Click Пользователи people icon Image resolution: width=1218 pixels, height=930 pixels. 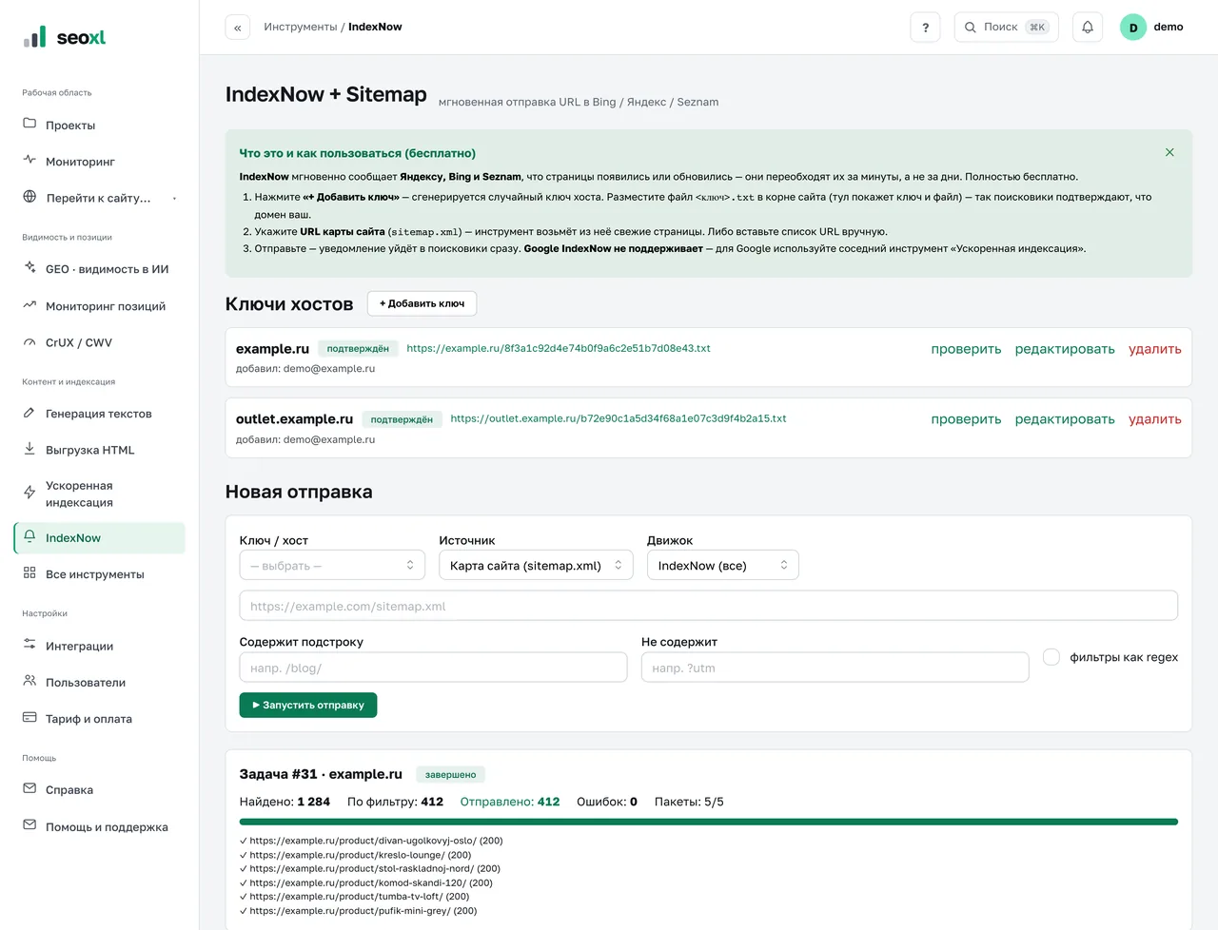(x=29, y=681)
